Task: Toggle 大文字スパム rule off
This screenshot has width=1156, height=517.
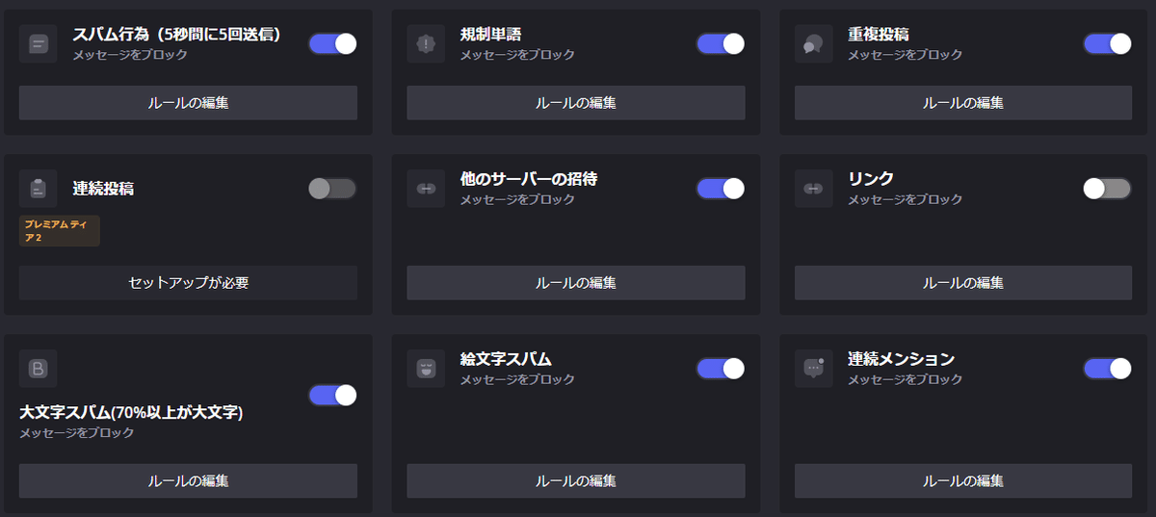Action: [x=332, y=395]
